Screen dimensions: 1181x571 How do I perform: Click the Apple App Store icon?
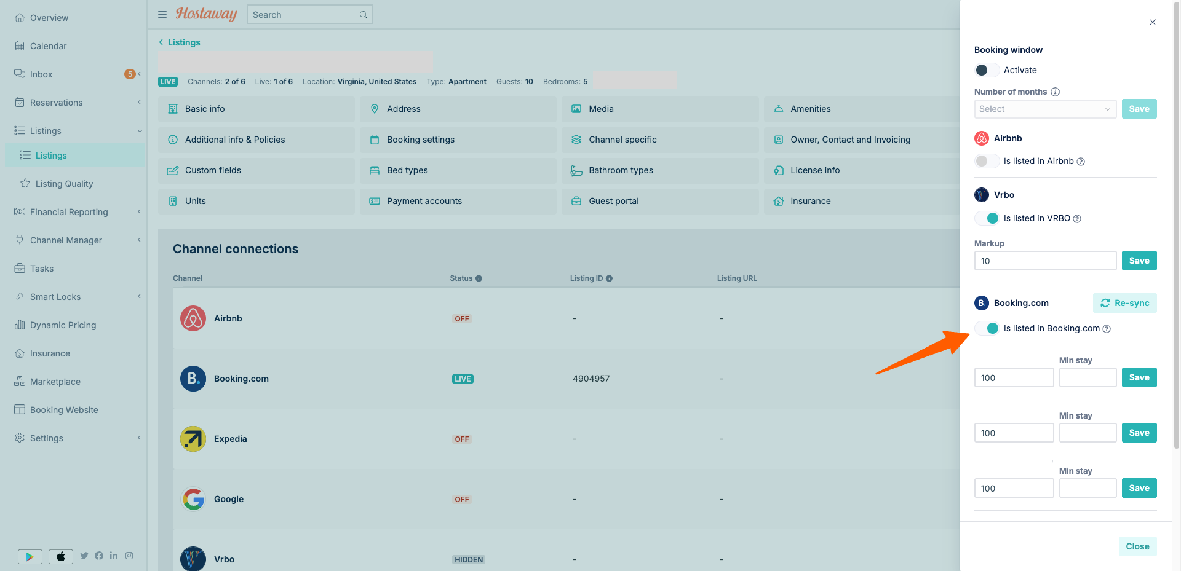(61, 556)
